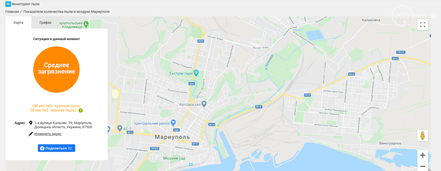This screenshot has width=441, height=171.
Task: Click the АС-2 station marker
Action: 120,128
